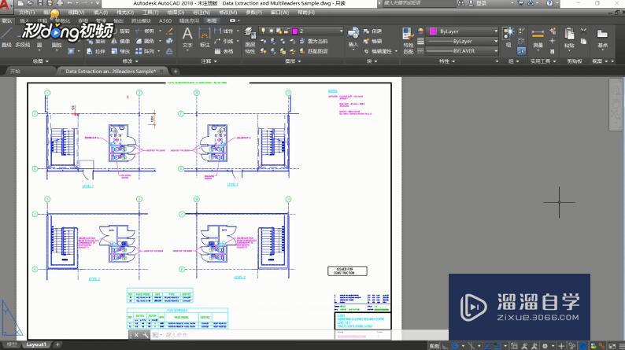
Task: Close the command line with X button
Action: click(x=136, y=335)
